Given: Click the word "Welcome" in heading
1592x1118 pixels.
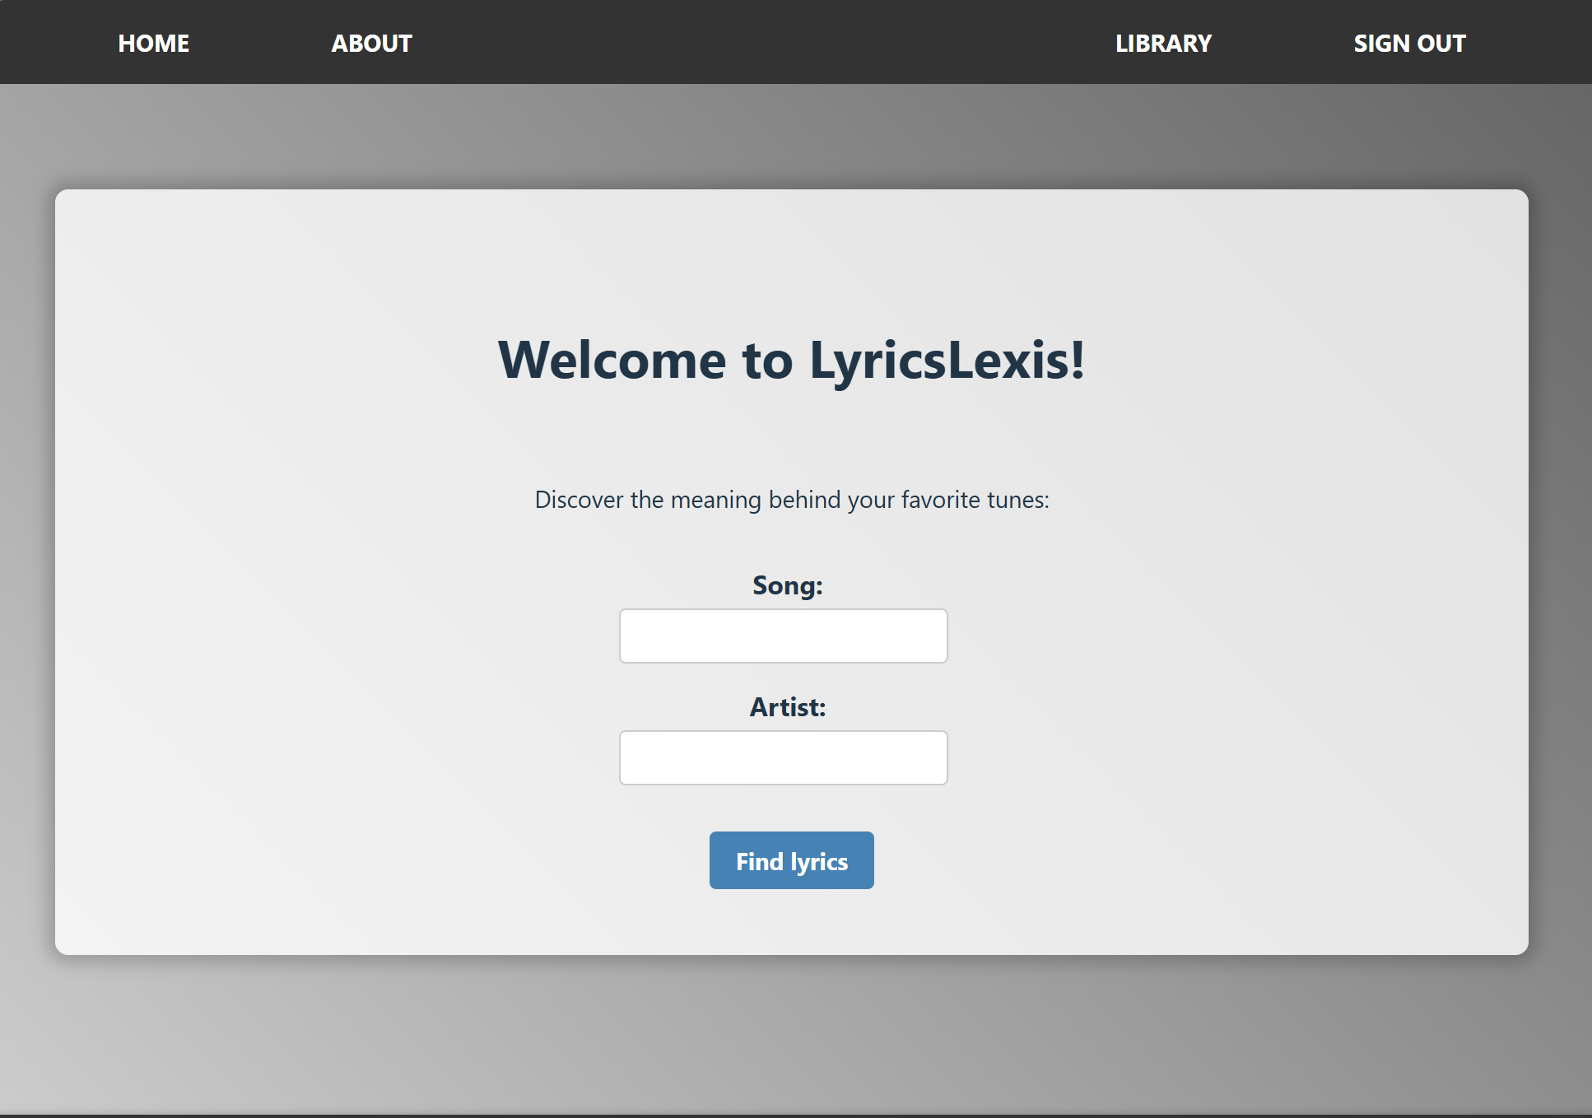Looking at the screenshot, I should (612, 361).
